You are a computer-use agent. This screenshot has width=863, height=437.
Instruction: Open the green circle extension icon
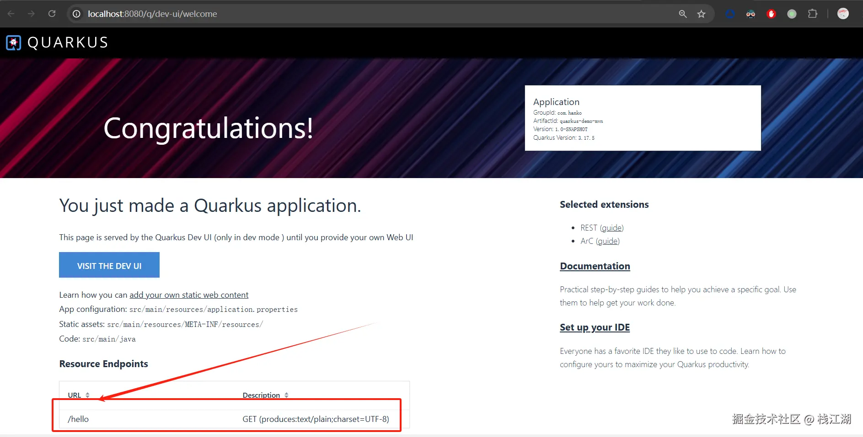tap(792, 14)
